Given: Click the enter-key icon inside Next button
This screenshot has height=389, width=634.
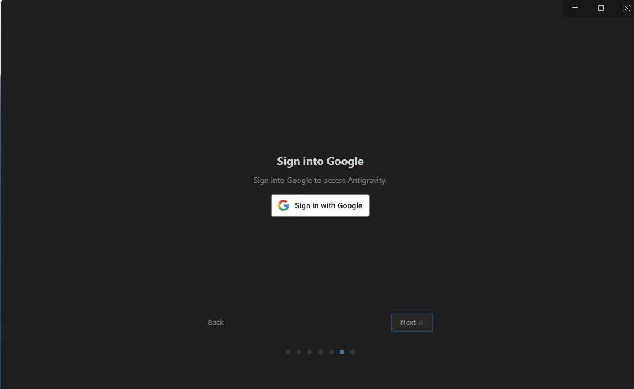Looking at the screenshot, I should click(421, 322).
